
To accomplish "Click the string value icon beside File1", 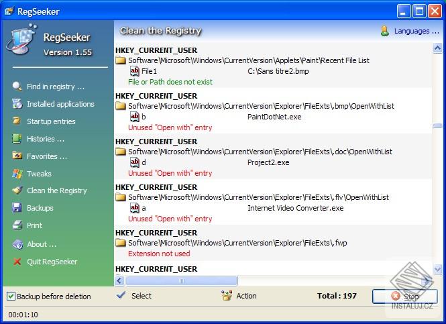I will (x=135, y=71).
